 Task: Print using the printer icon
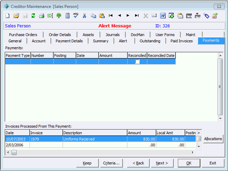[x=41, y=16]
